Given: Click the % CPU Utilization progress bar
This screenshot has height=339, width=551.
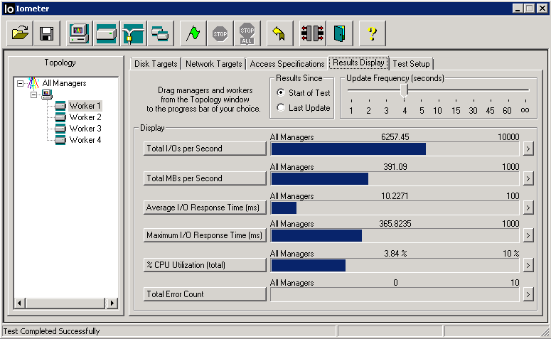Looking at the screenshot, I should coord(395,265).
